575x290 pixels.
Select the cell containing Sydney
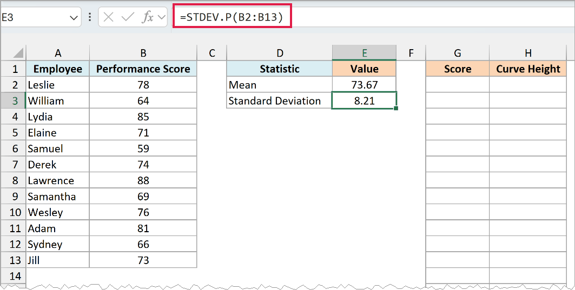tap(57, 244)
